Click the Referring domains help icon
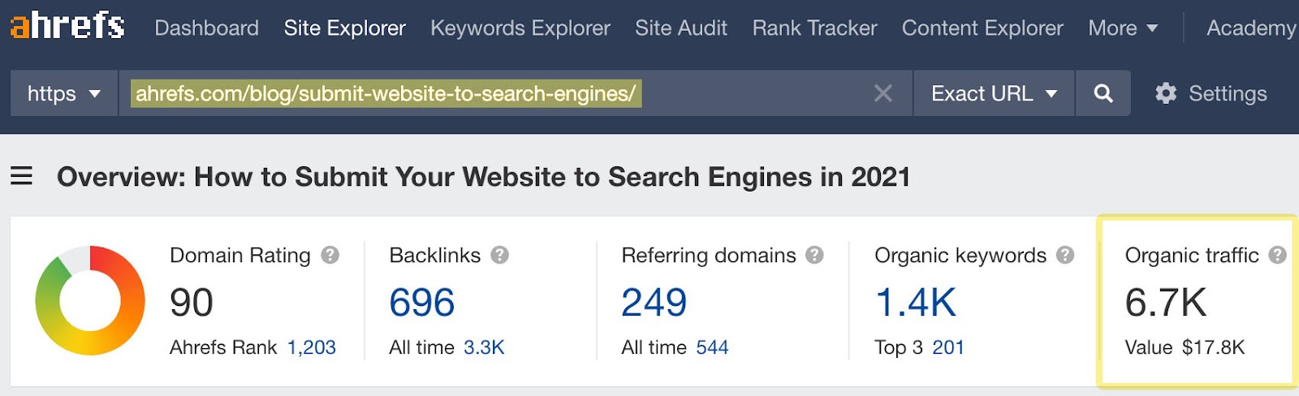 tap(814, 255)
